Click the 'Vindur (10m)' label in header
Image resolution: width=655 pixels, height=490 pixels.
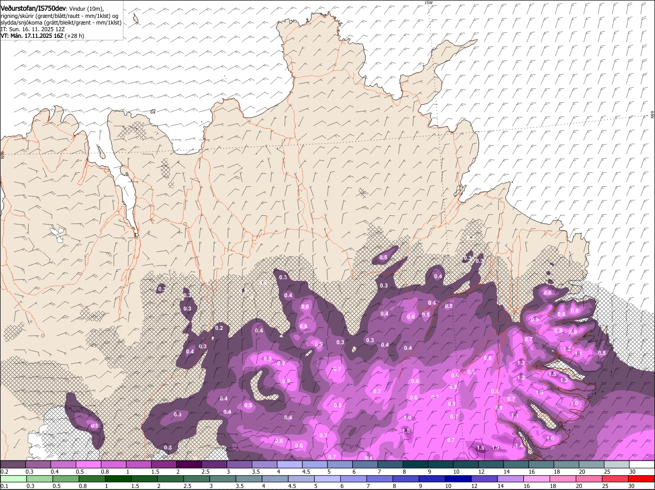86,9
